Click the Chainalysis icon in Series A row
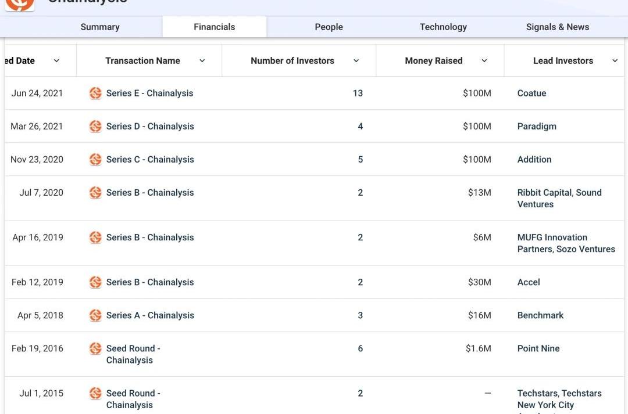The height and width of the screenshot is (414, 628). 95,315
